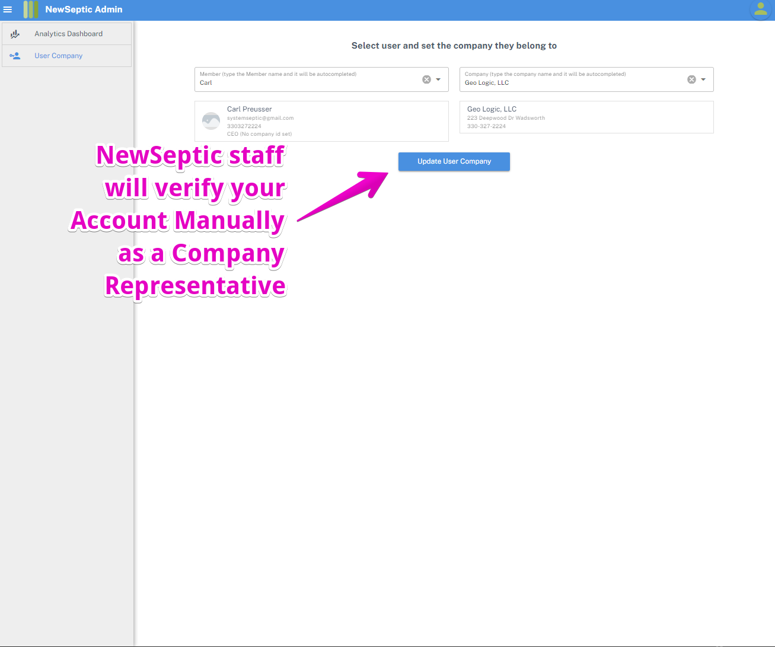Clear the Company field selection
The image size is (775, 647).
(x=691, y=79)
